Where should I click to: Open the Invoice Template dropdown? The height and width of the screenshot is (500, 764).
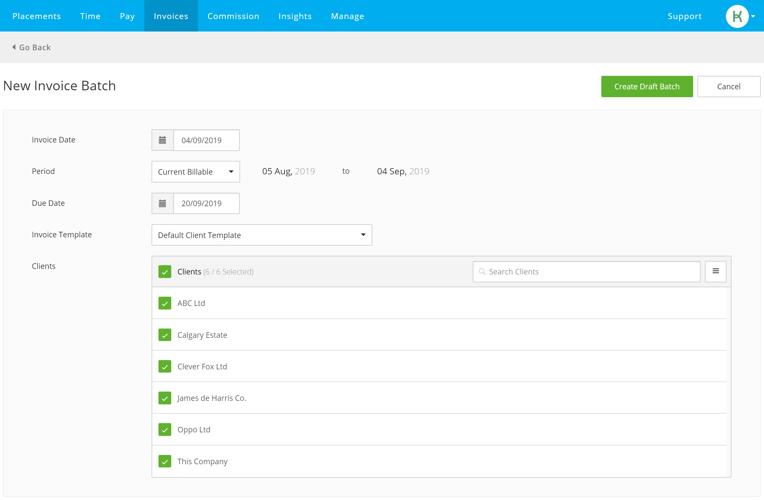[262, 235]
